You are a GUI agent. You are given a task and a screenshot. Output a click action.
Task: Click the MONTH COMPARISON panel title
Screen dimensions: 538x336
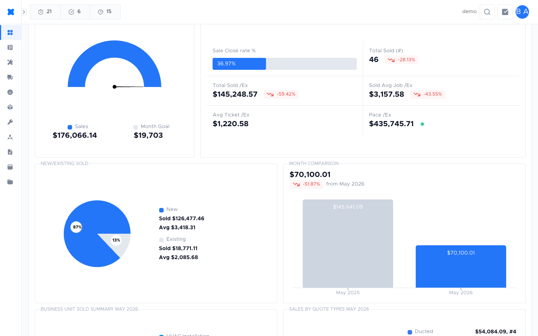coord(314,164)
